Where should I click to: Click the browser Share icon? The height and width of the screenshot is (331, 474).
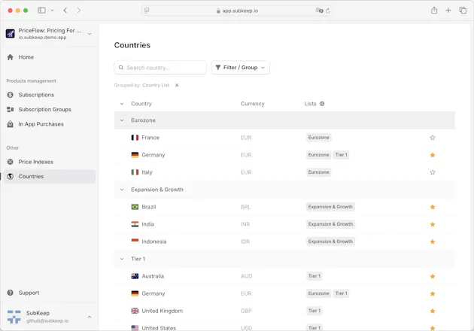[434, 11]
